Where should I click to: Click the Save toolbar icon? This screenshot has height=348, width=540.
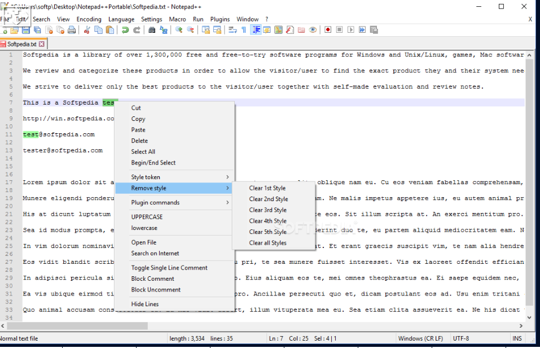[26, 31]
